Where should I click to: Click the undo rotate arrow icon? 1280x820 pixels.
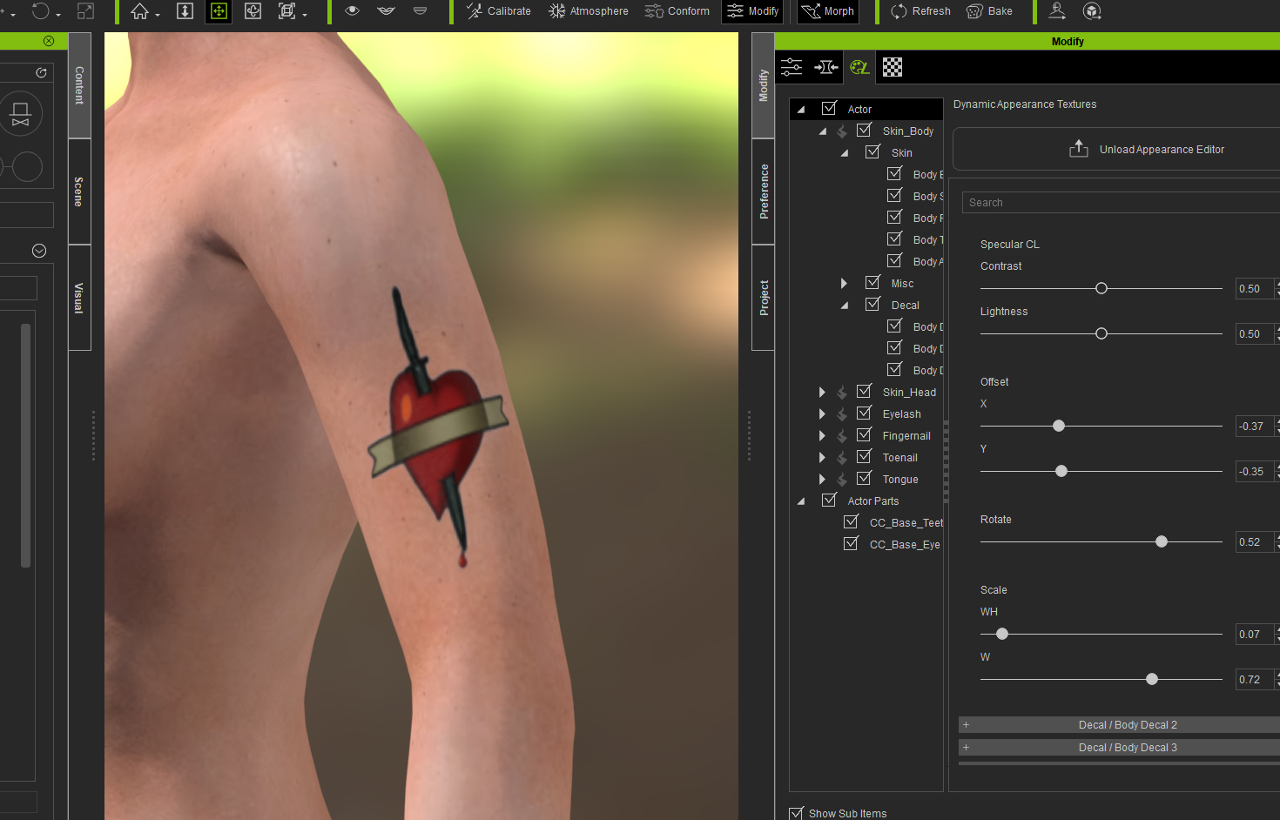tap(40, 11)
